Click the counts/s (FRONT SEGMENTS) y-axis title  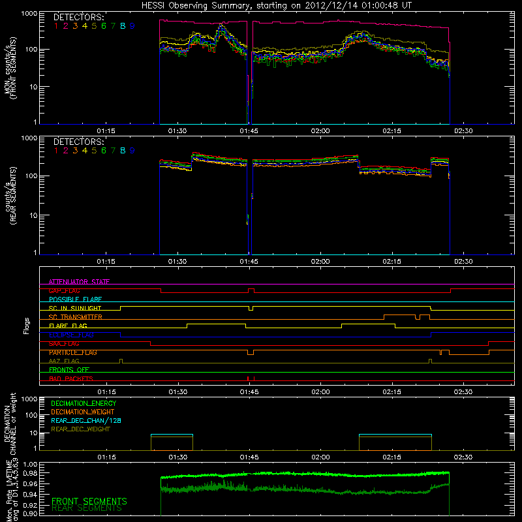point(10,68)
